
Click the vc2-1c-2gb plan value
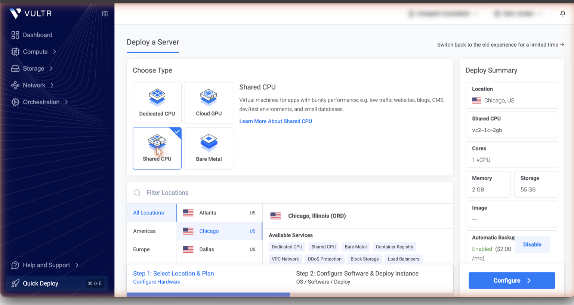(487, 130)
